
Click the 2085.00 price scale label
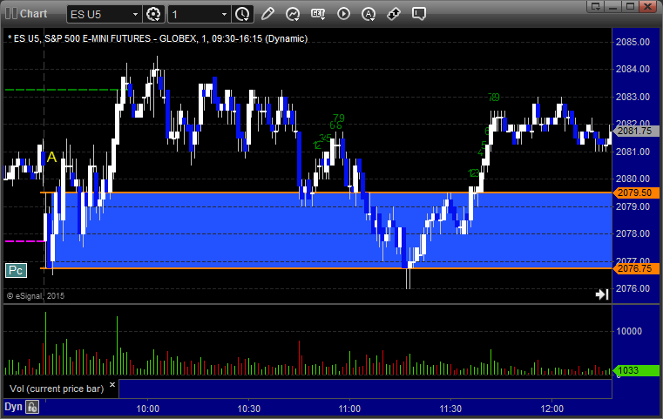coord(633,42)
